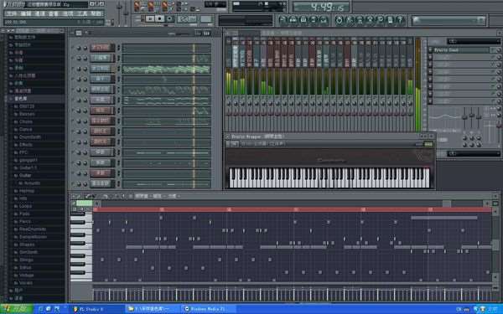Open the 帮助 (Help) menu

point(96,13)
